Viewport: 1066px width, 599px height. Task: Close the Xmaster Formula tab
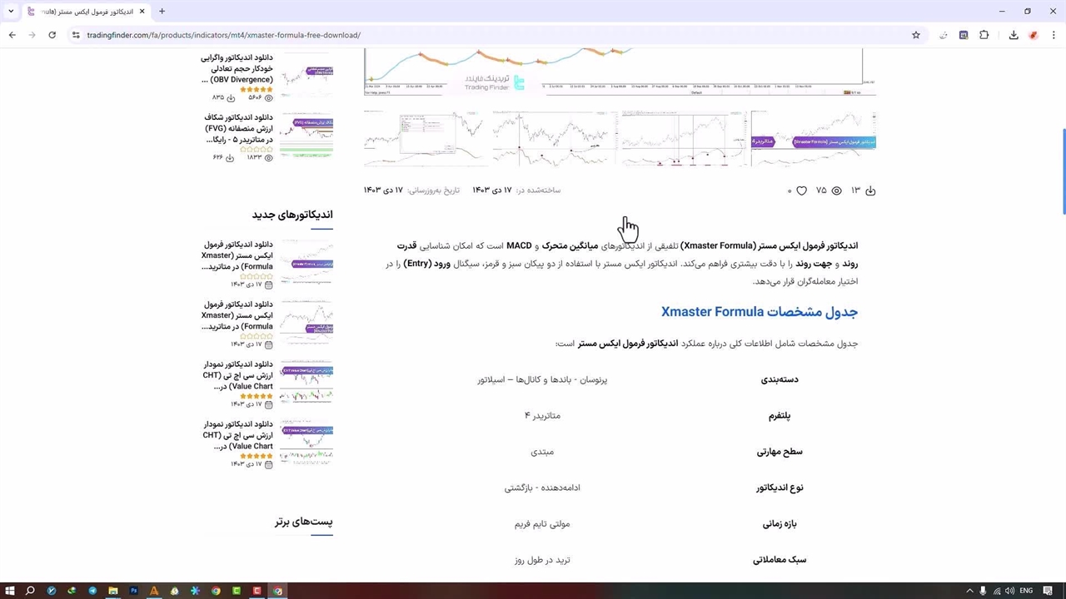(142, 11)
